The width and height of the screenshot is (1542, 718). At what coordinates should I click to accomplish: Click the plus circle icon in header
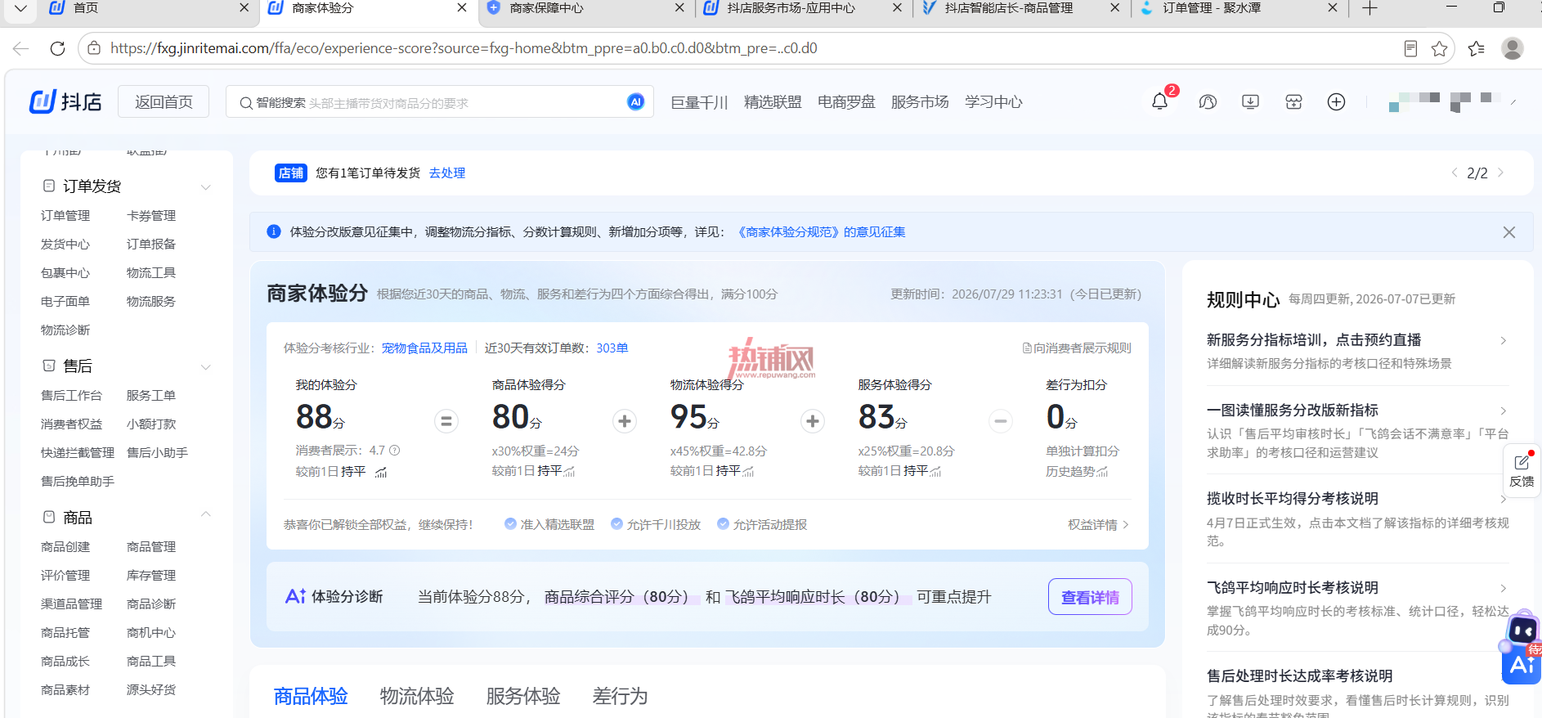pyautogui.click(x=1336, y=102)
